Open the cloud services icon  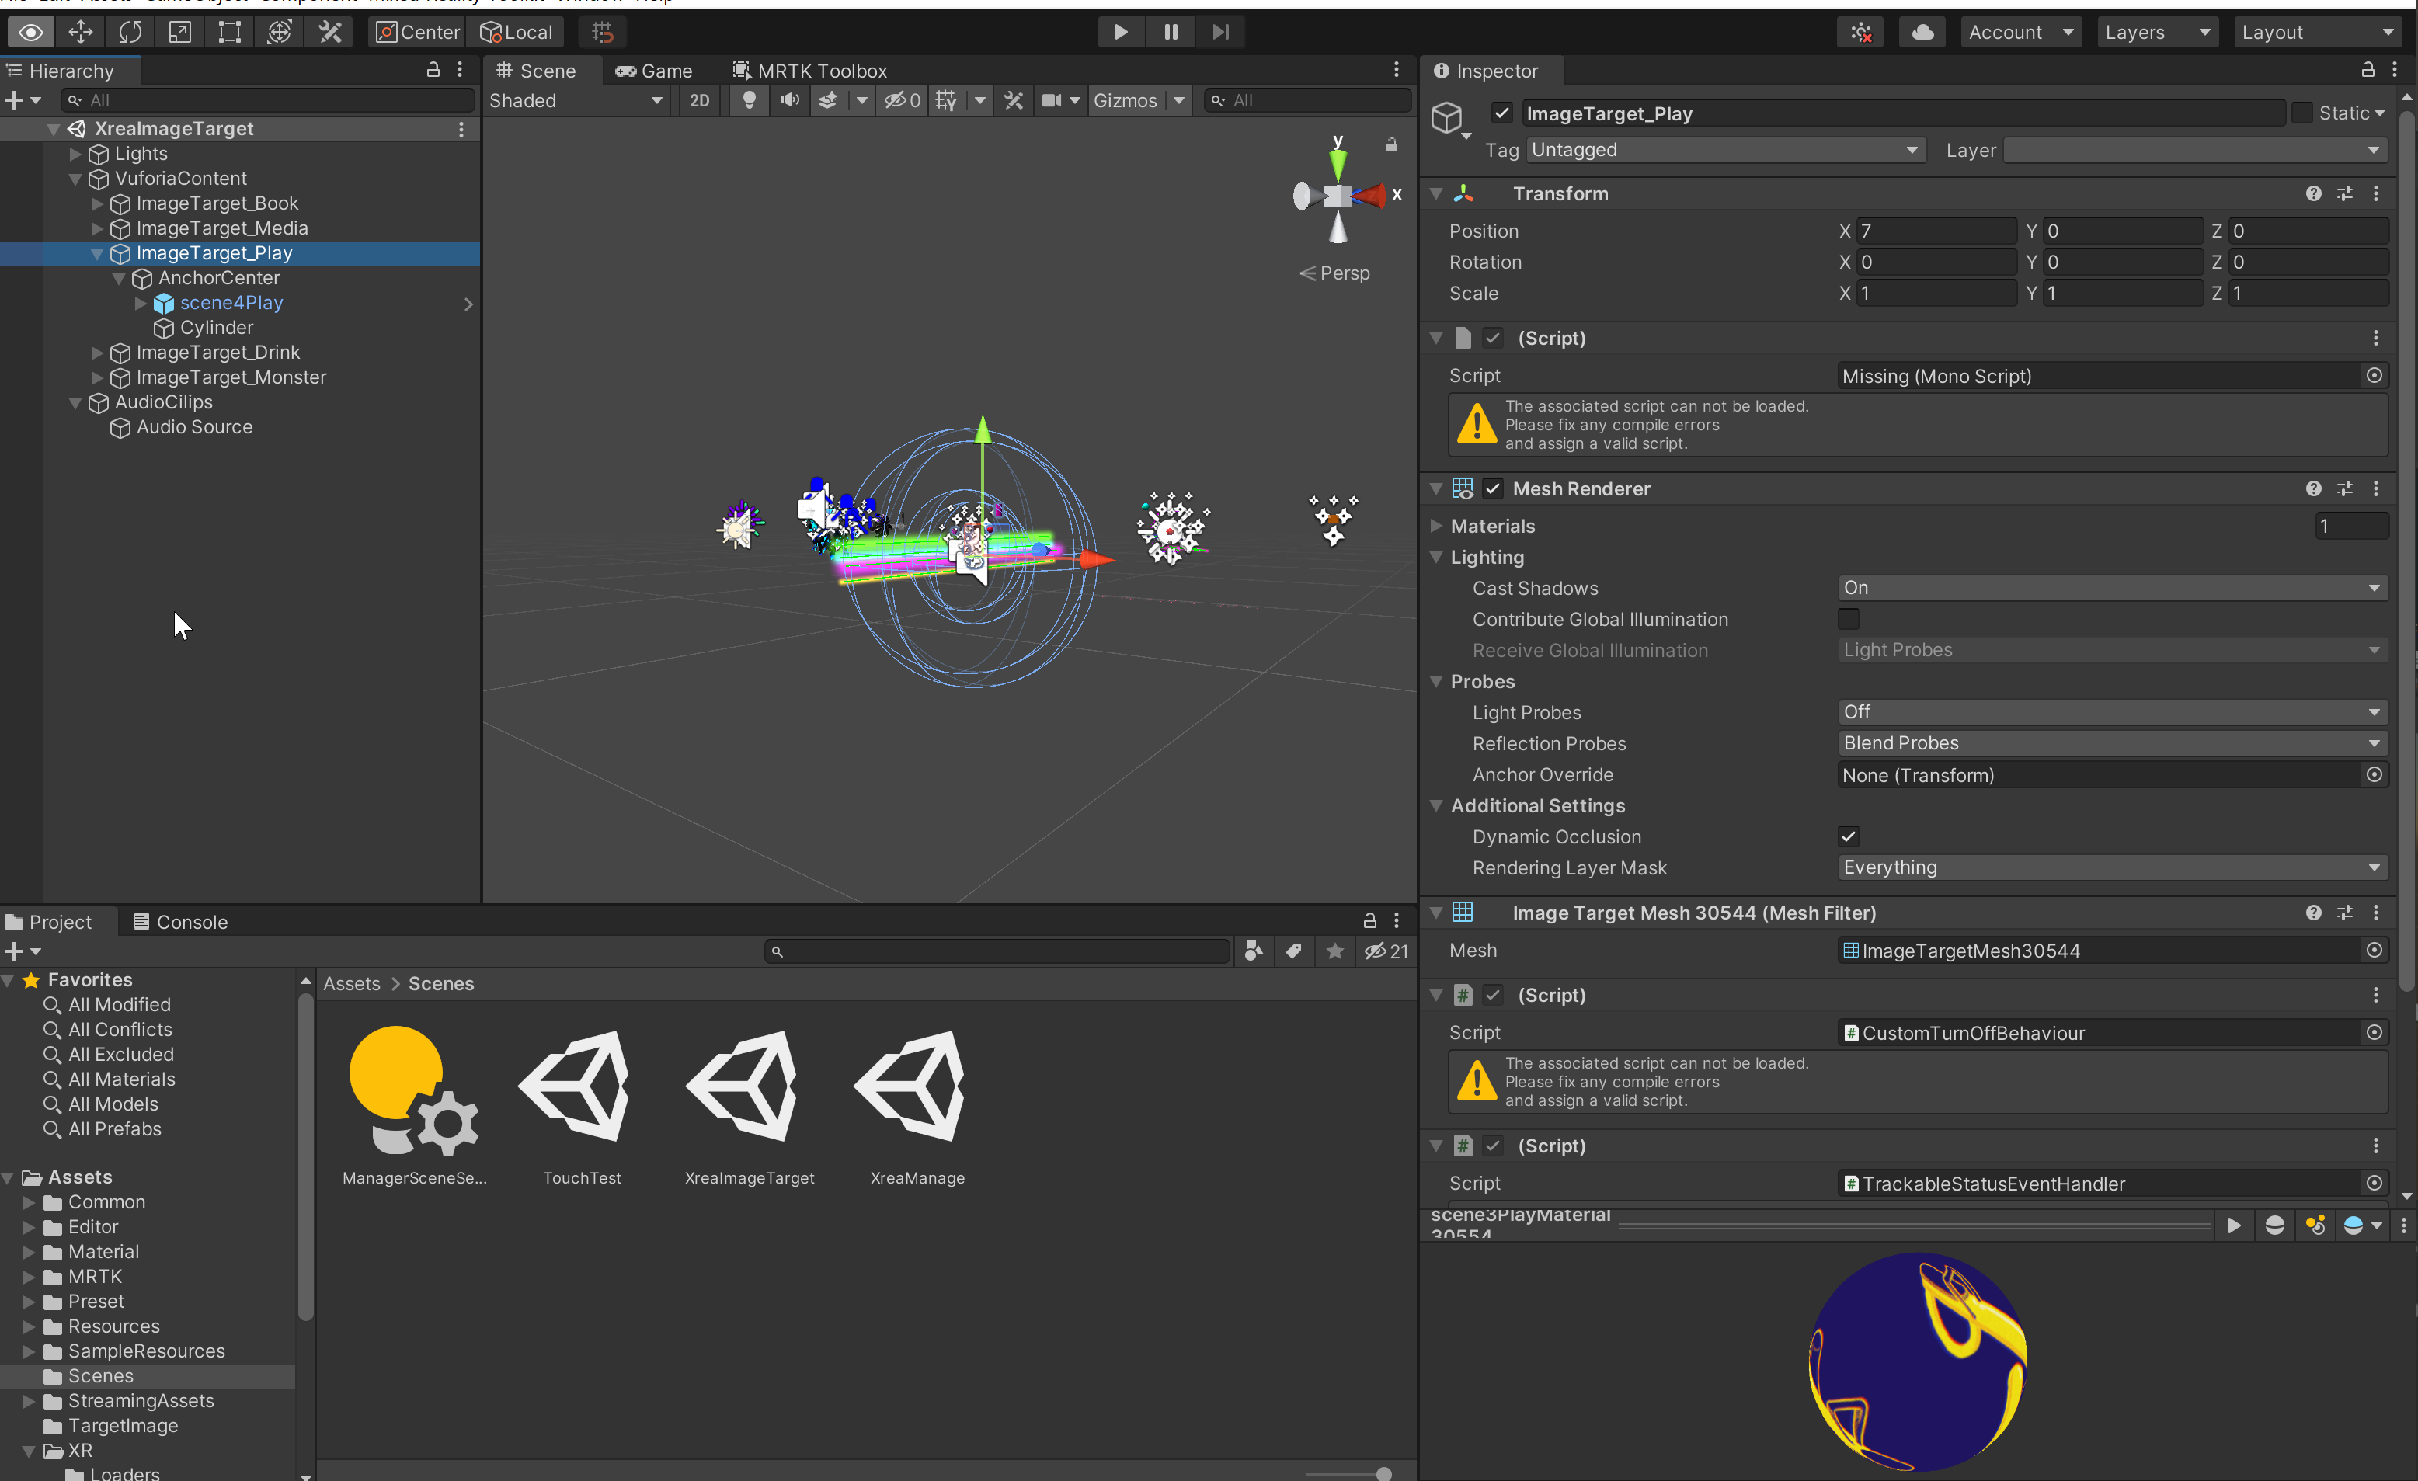point(1922,31)
